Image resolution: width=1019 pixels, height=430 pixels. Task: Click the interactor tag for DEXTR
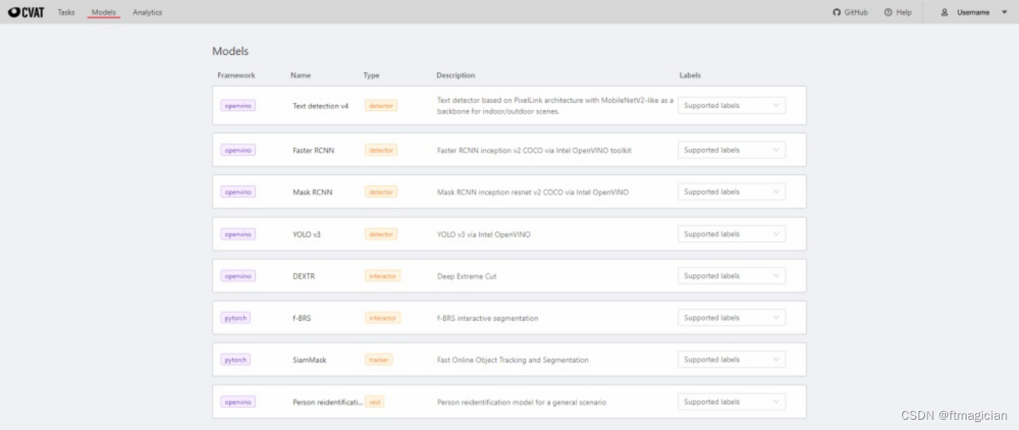383,276
